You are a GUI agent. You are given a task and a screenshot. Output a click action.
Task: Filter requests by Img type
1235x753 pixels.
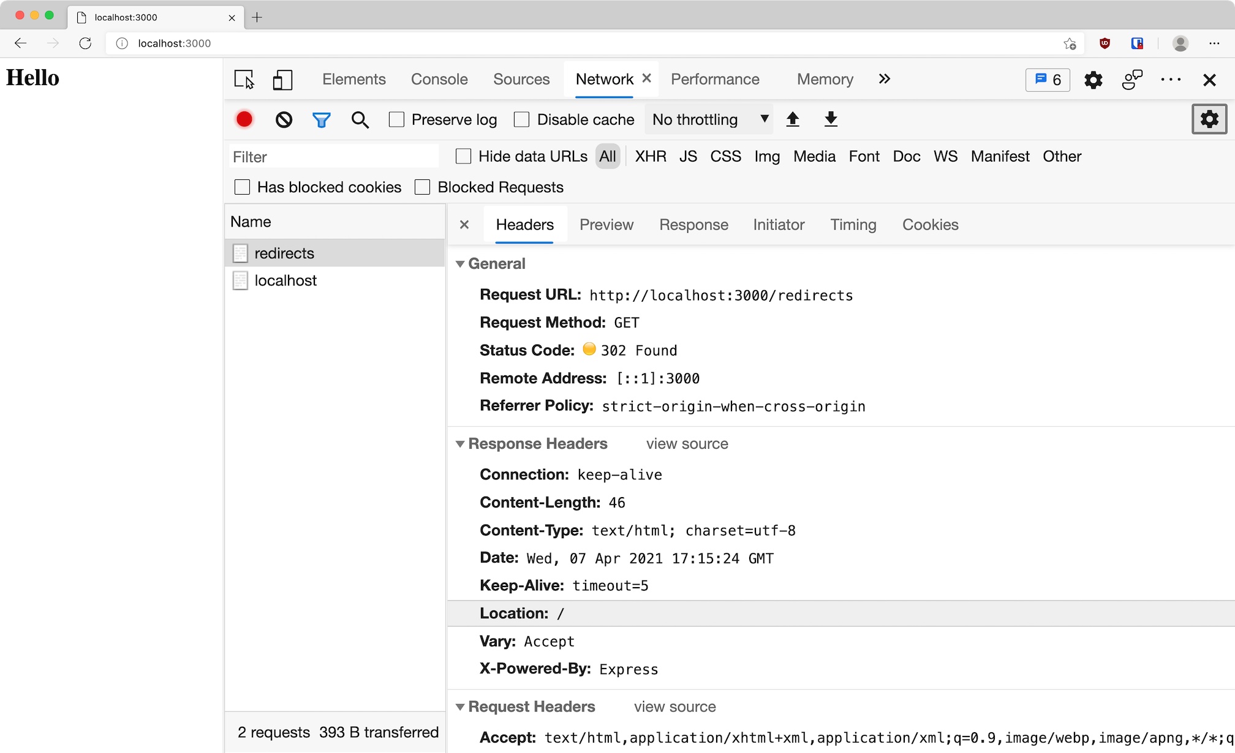point(767,156)
